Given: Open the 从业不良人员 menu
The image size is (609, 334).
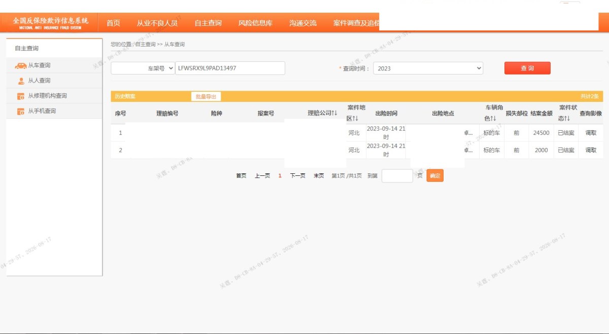Looking at the screenshot, I should tap(157, 23).
